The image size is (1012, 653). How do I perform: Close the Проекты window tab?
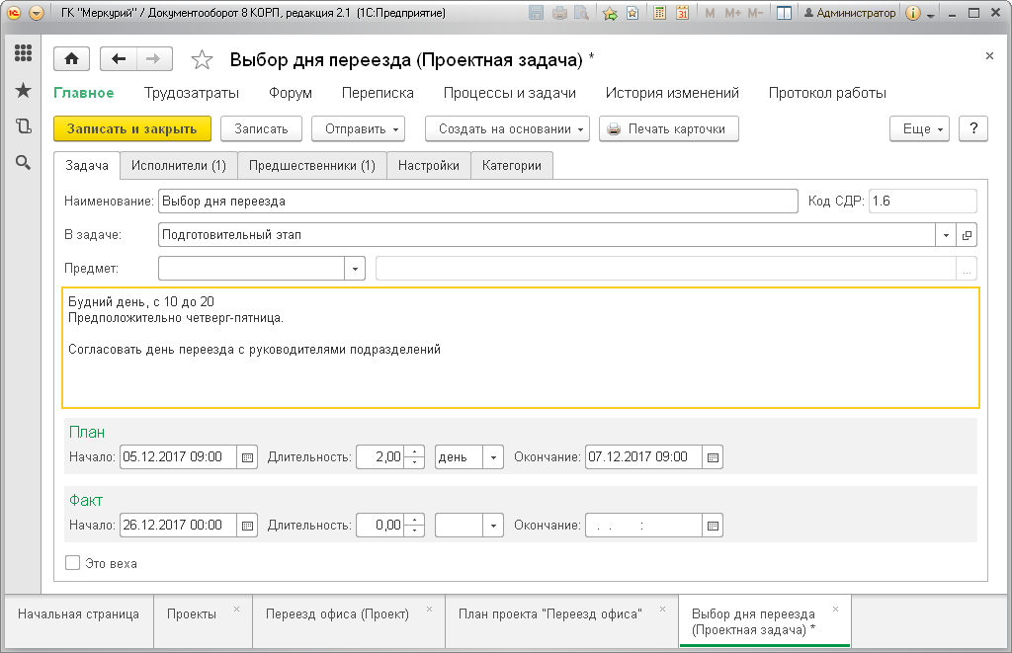(x=237, y=610)
